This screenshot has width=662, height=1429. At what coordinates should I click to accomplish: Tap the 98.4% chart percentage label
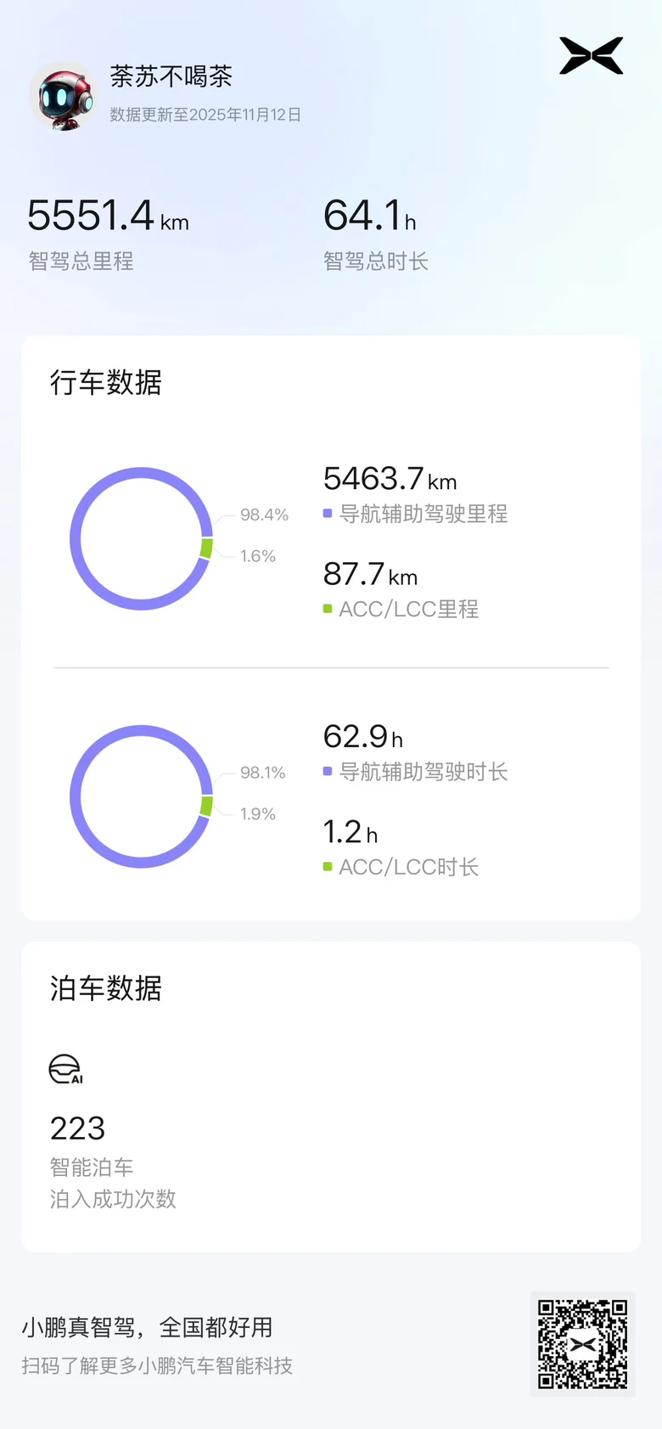[x=264, y=515]
